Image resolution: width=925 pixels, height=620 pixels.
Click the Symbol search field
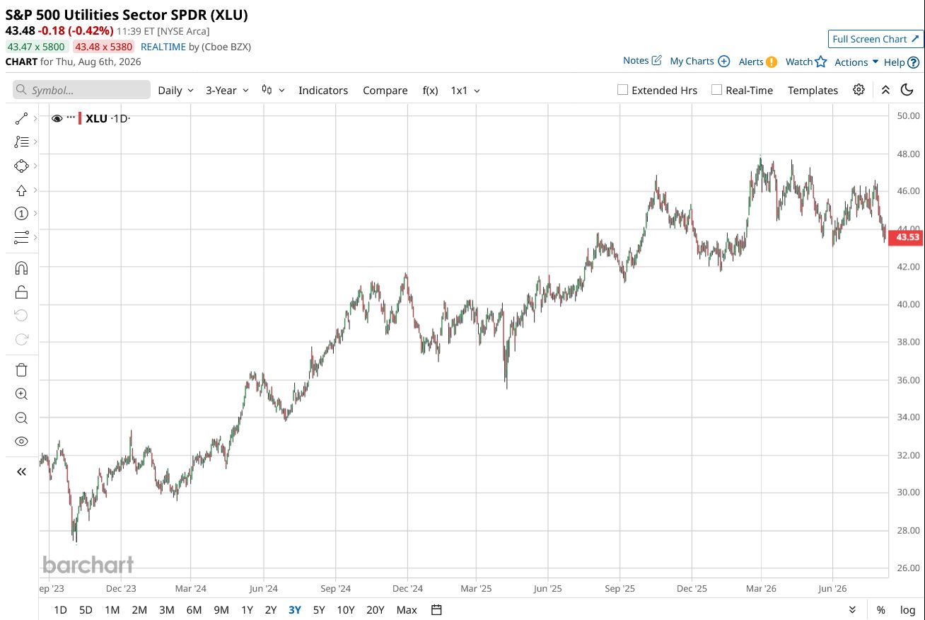[81, 90]
